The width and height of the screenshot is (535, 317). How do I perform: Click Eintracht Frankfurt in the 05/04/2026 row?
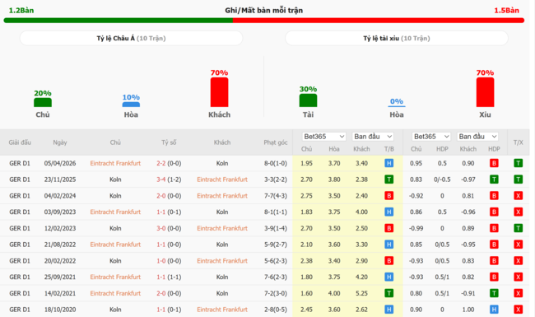tap(115, 163)
